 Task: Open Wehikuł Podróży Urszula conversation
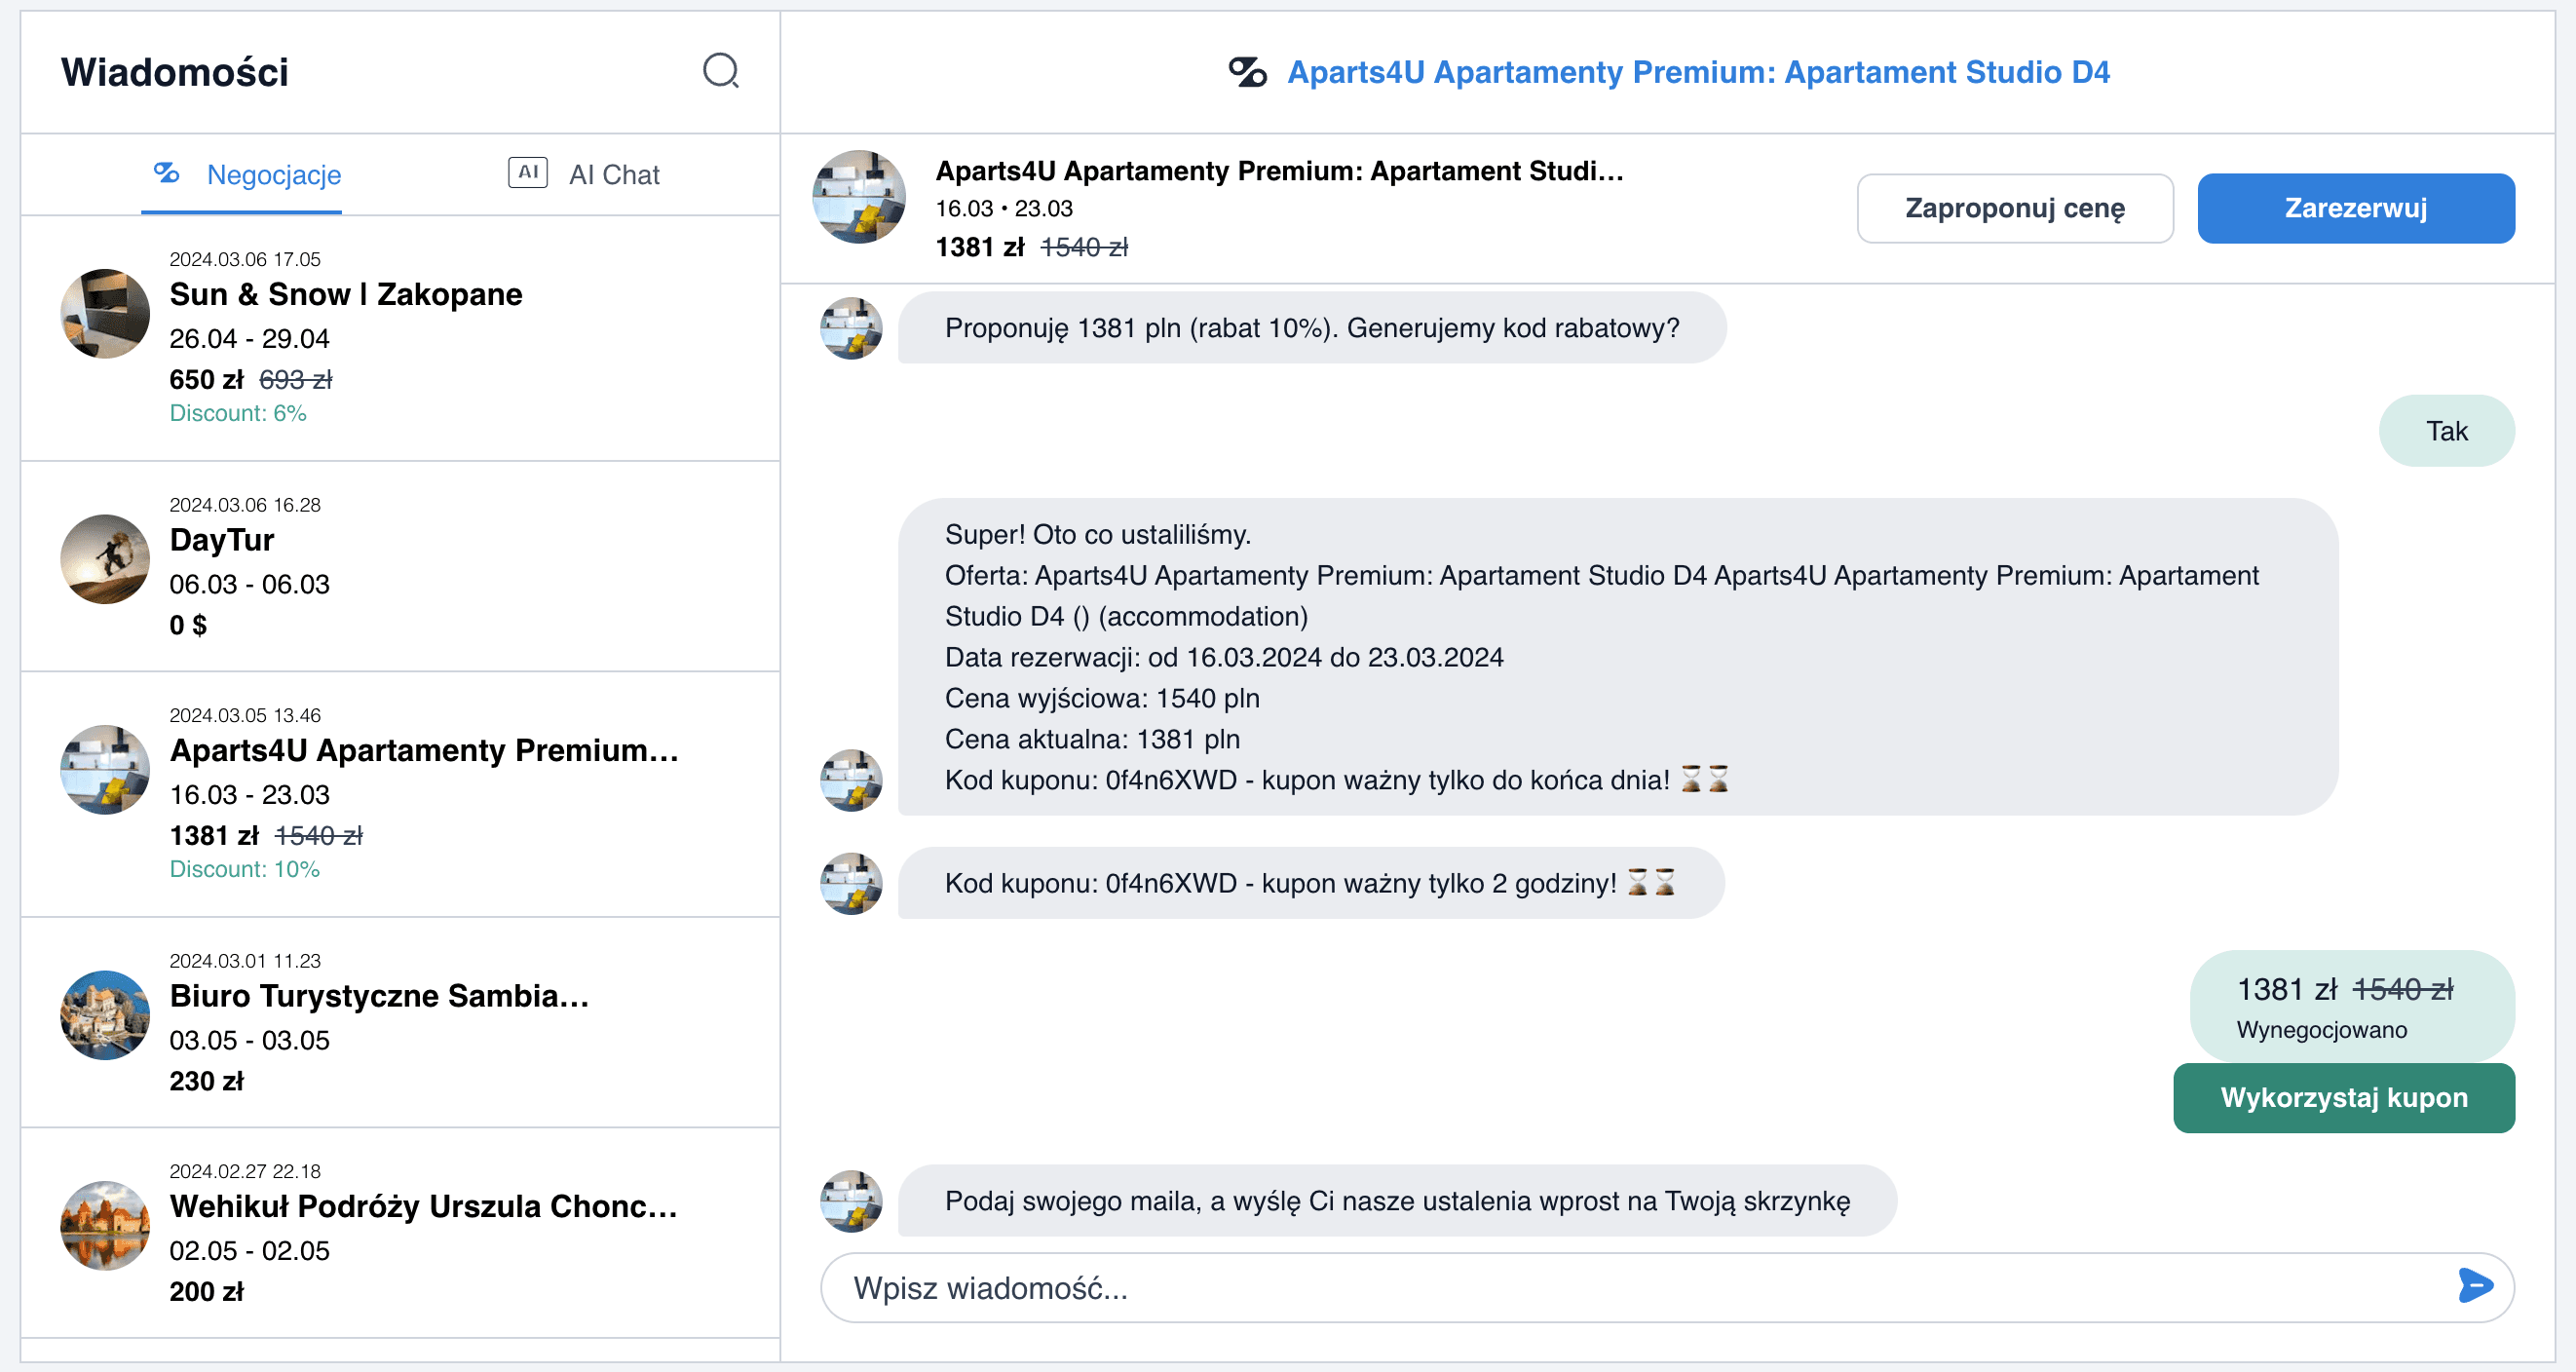(x=400, y=1232)
